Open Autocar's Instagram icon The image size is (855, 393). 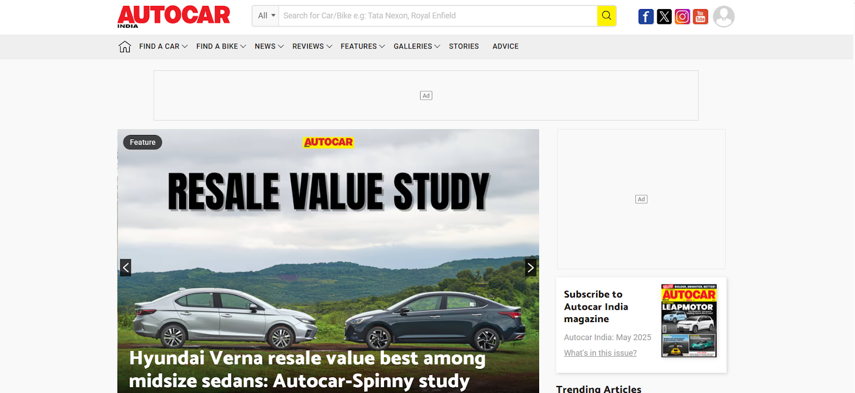click(682, 17)
